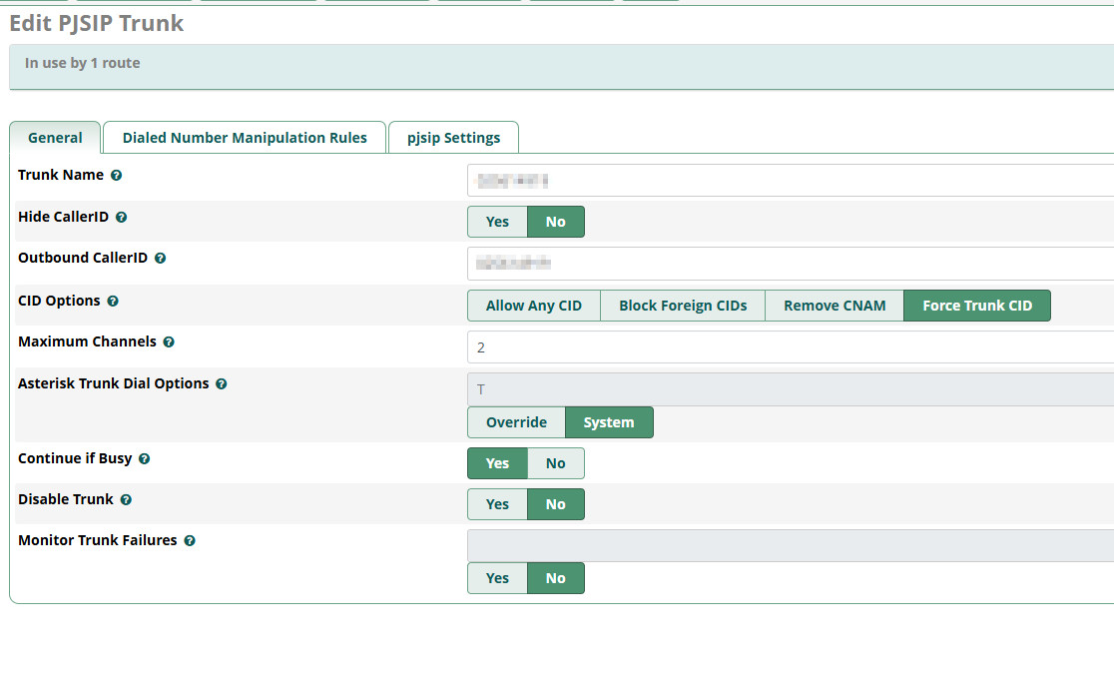The width and height of the screenshot is (1114, 681).
Task: Open help tooltip for Outbound CallerID
Action: pos(161,259)
